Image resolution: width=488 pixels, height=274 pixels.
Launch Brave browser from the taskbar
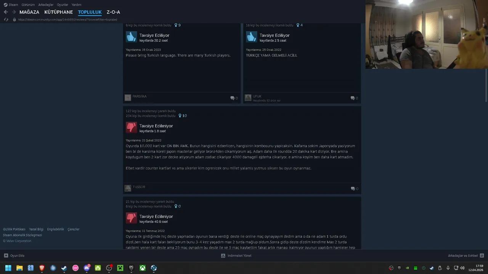[42, 268]
